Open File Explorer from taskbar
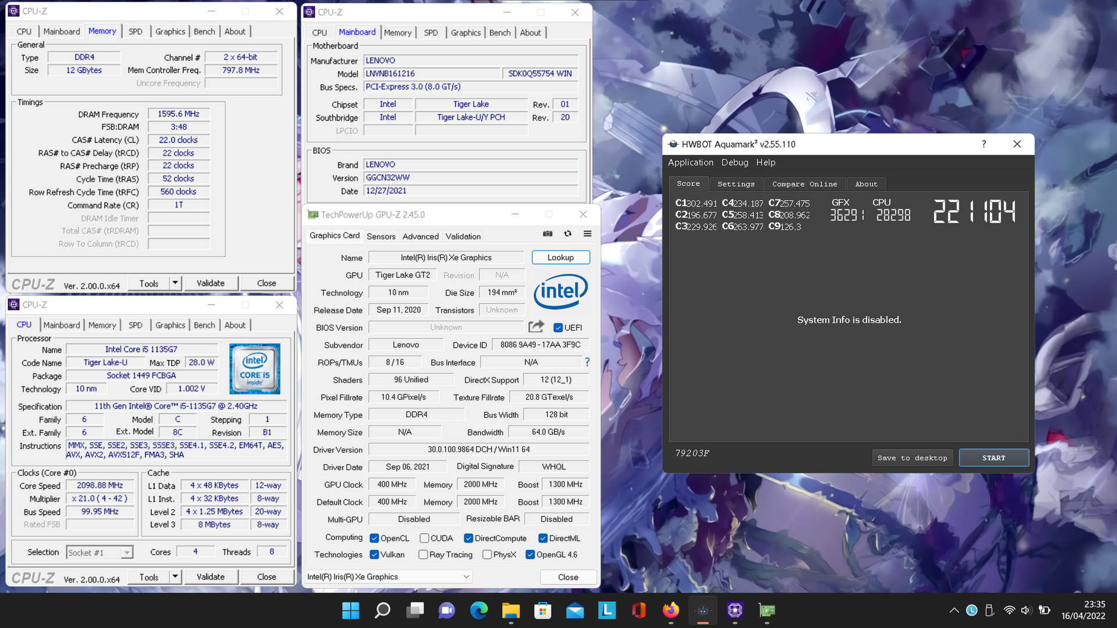Viewport: 1117px width, 628px height. tap(511, 610)
